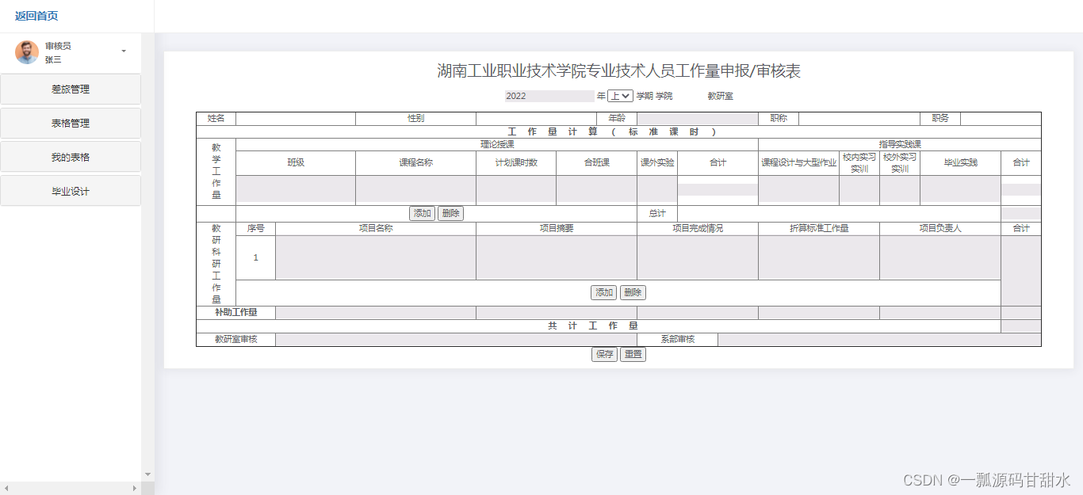The image size is (1083, 495).
Task: Click the year field showing 2022
Action: click(549, 96)
